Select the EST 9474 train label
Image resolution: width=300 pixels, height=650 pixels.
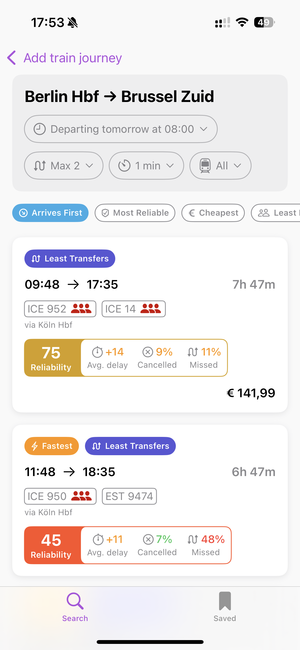point(129,496)
